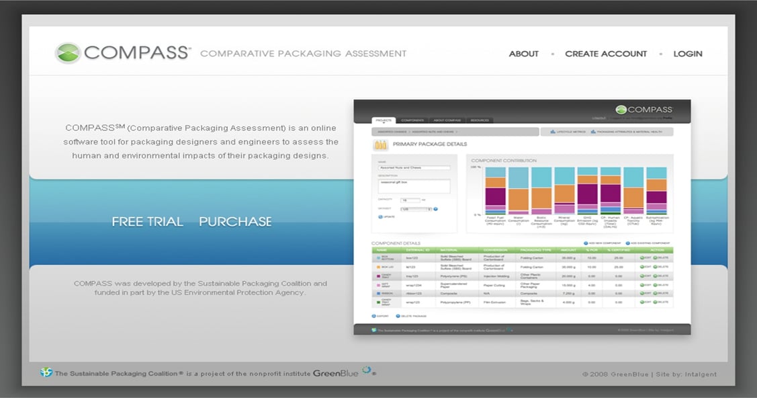
Task: Click the bottles icon beside Primary Package Details
Action: tap(380, 145)
